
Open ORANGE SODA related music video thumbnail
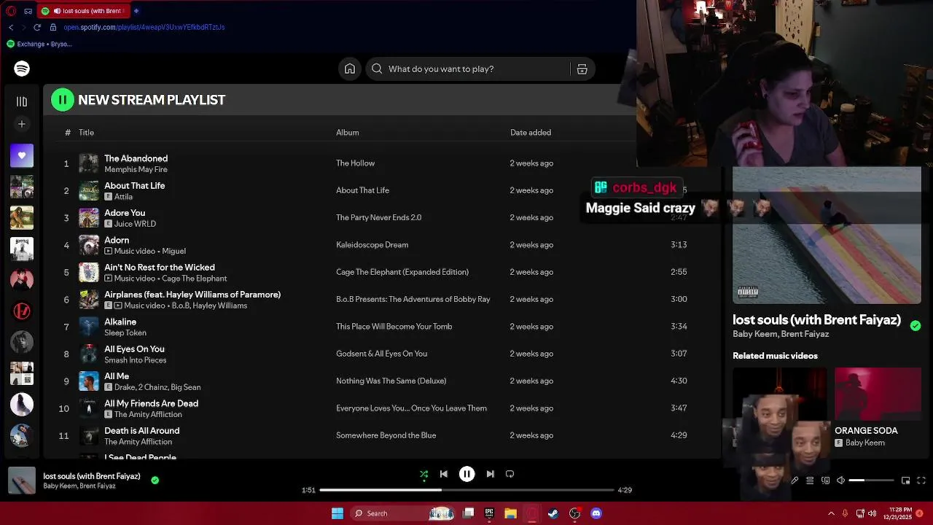pyautogui.click(x=878, y=394)
